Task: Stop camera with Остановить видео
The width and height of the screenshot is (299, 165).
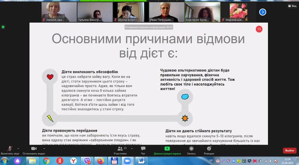Action: (34, 151)
